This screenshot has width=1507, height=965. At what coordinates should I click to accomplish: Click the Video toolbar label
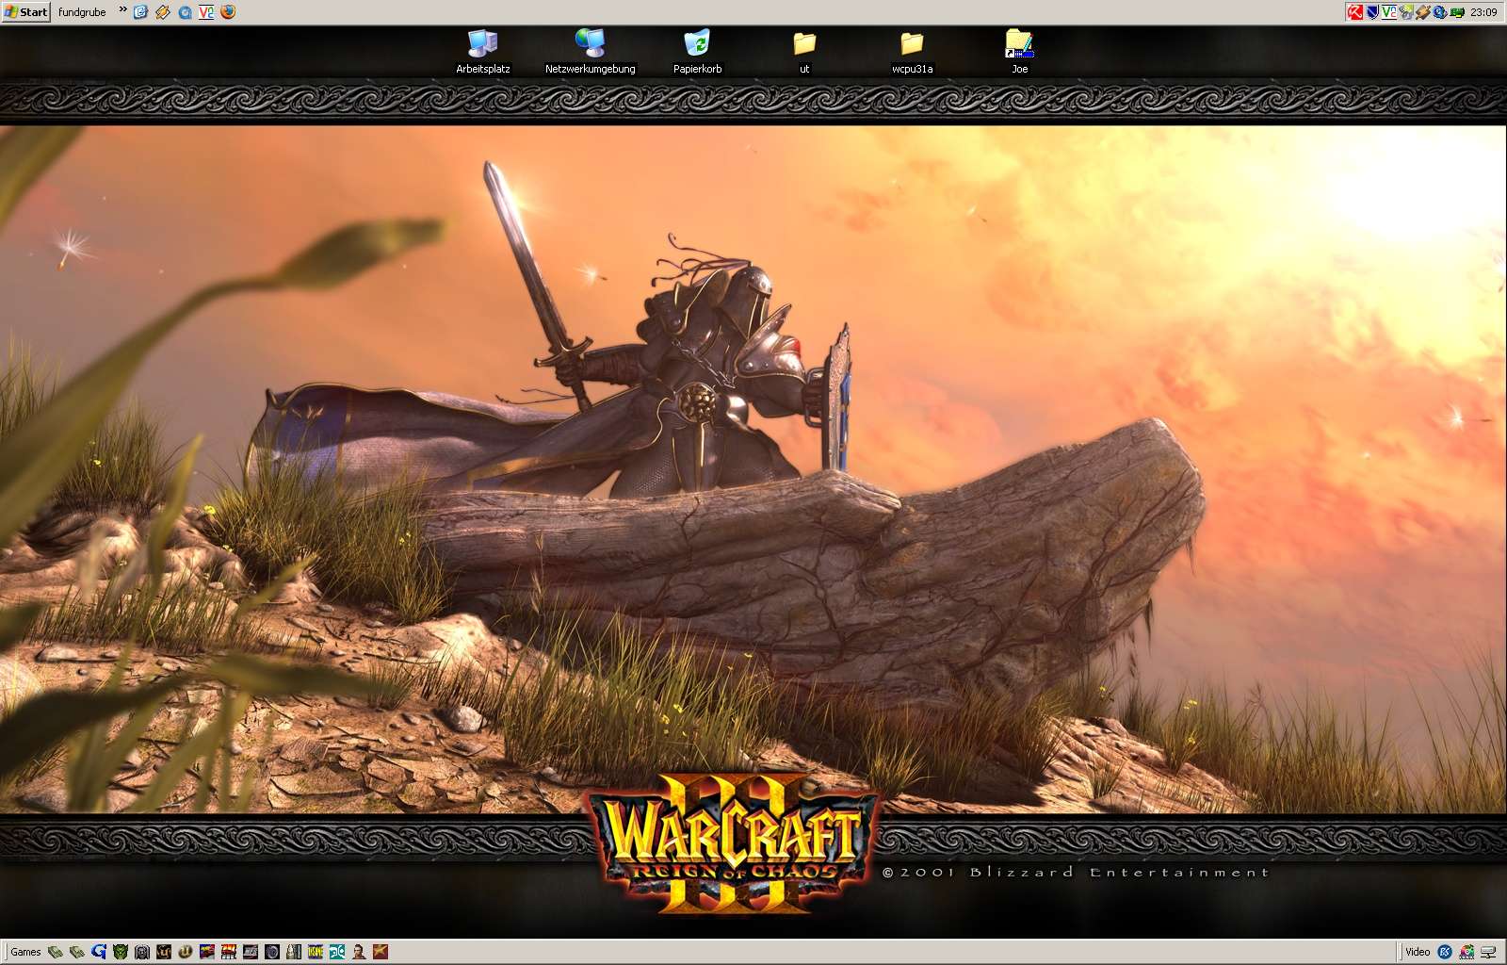point(1417,952)
